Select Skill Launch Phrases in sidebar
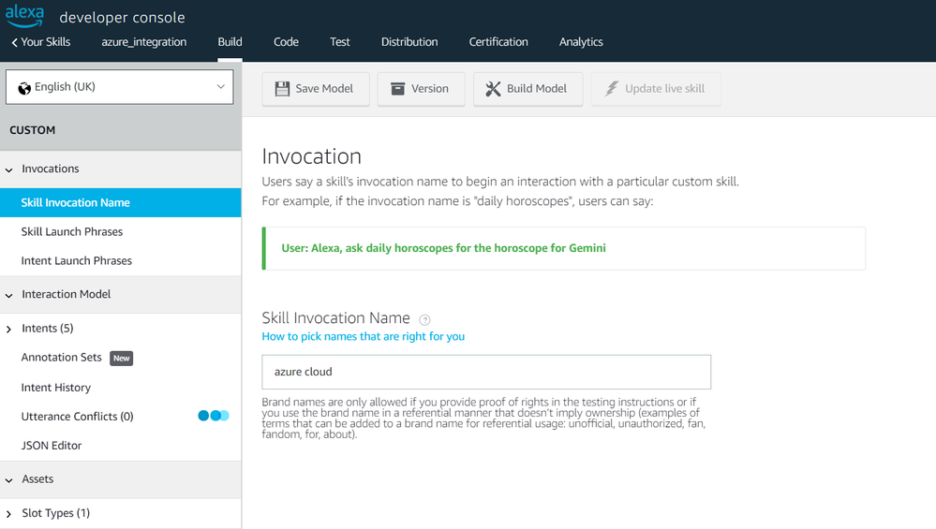Viewport: 936px width, 529px height. click(72, 231)
